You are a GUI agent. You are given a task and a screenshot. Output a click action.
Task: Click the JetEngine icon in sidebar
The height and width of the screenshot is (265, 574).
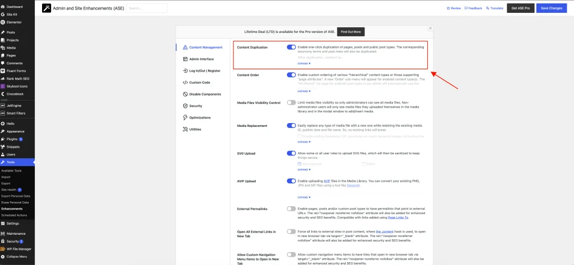point(3,106)
